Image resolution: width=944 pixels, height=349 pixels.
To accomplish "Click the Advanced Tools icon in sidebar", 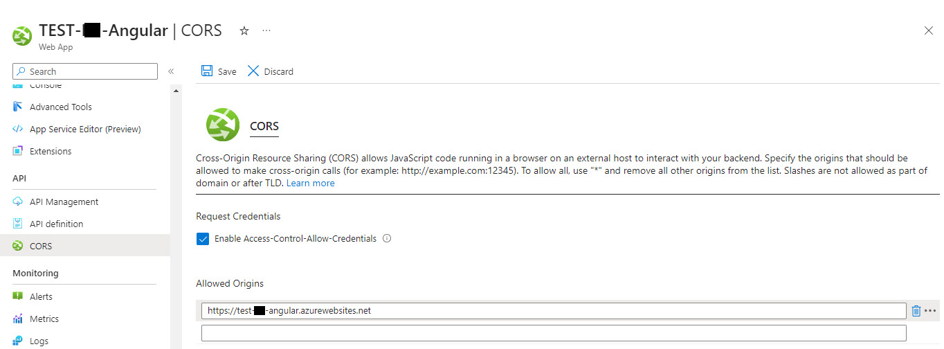I will (x=18, y=107).
